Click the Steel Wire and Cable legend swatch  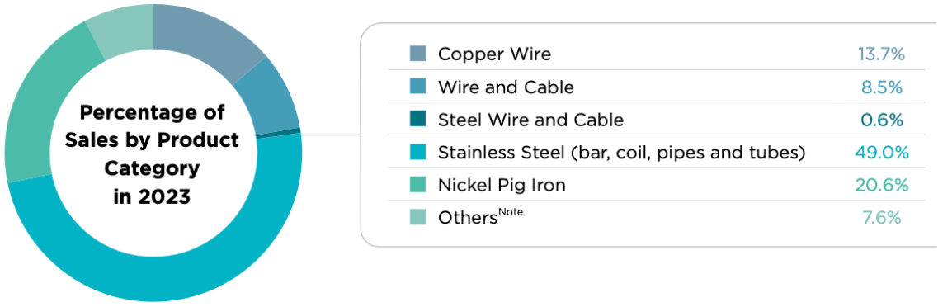(x=417, y=120)
